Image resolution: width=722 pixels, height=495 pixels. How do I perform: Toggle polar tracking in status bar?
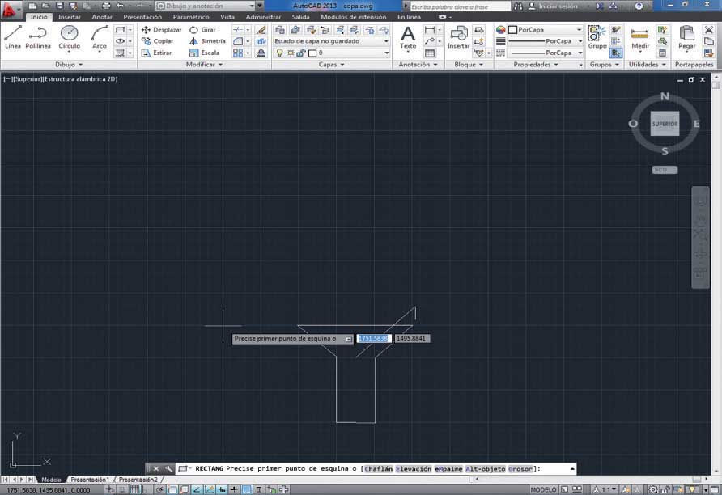[x=159, y=489]
